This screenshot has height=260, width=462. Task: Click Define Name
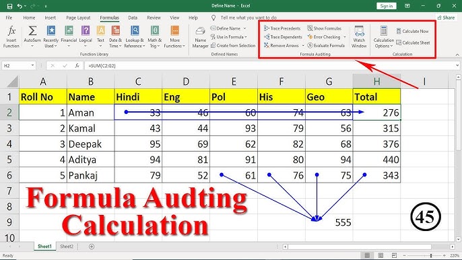pyautogui.click(x=226, y=28)
